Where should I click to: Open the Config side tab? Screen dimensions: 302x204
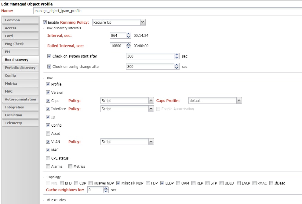tap(20, 76)
